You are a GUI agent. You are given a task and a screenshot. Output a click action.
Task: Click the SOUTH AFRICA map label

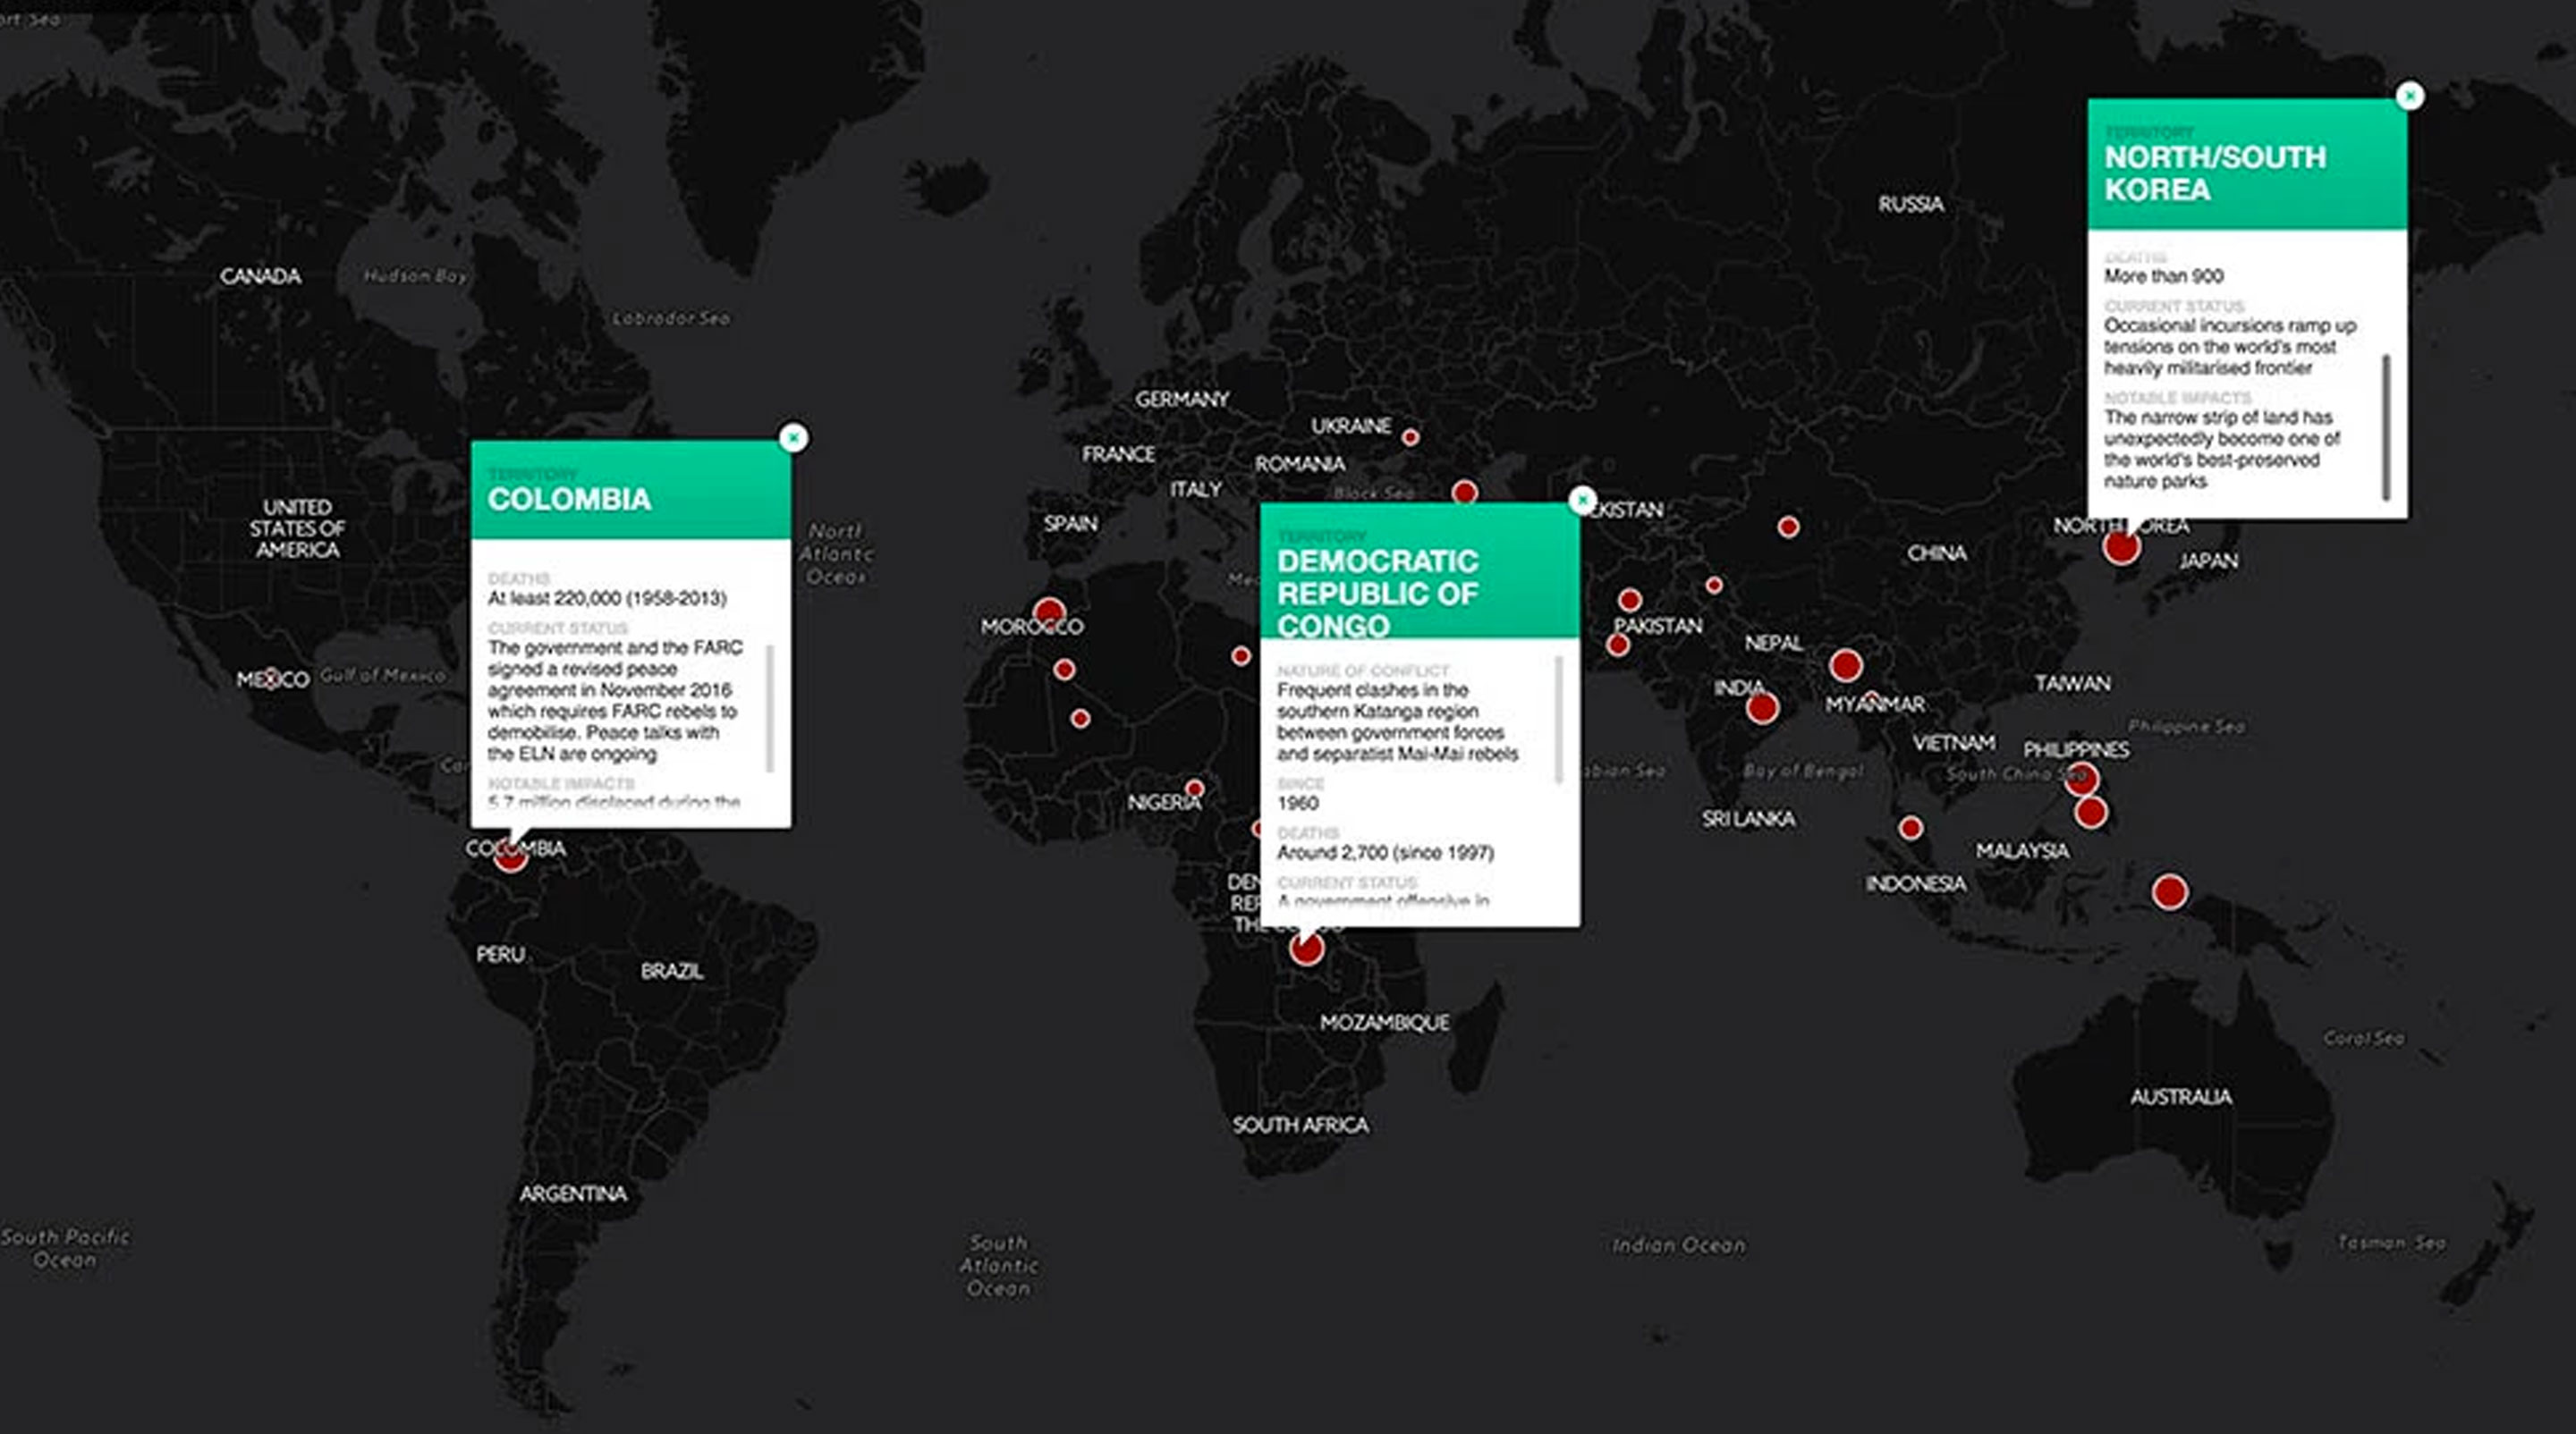(1300, 1124)
